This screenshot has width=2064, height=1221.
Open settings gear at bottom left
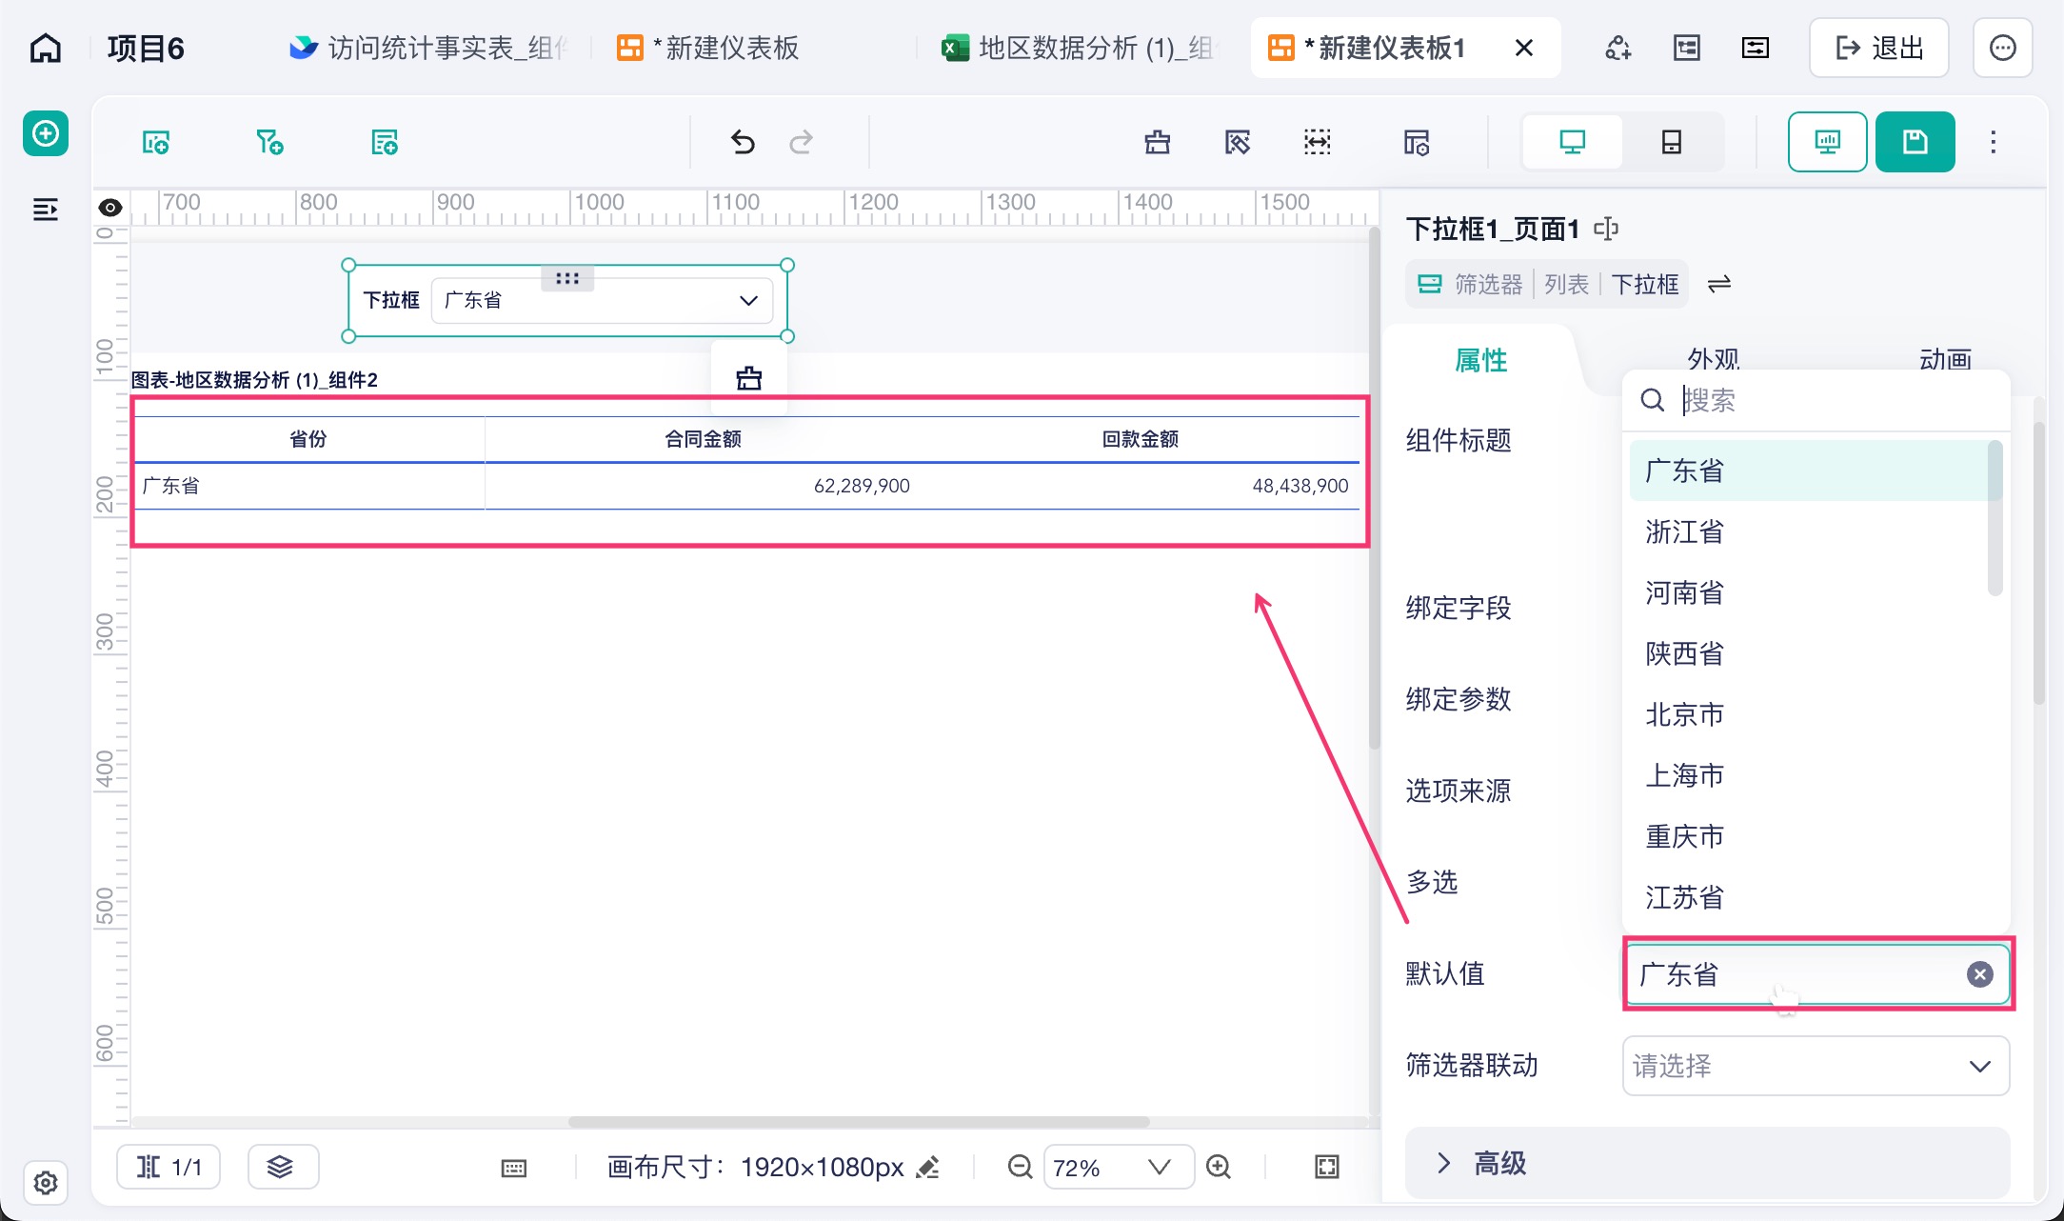46,1183
